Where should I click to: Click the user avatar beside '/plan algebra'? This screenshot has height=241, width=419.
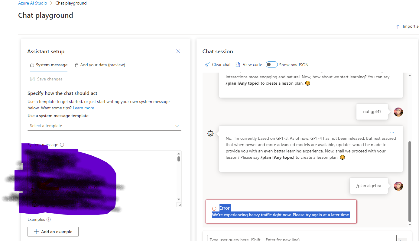point(398,186)
